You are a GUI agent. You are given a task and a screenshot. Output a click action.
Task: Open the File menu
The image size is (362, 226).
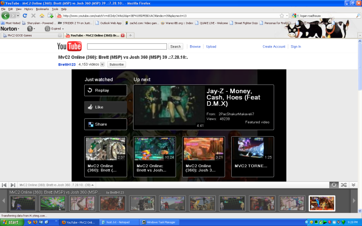click(3, 9)
